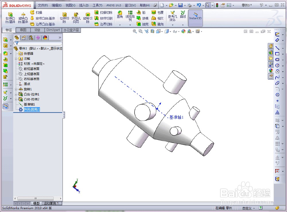The height and width of the screenshot is (212, 287).
Task: Open the 圆角 fillet dropdown arrow
Action: pyautogui.click(x=120, y=25)
